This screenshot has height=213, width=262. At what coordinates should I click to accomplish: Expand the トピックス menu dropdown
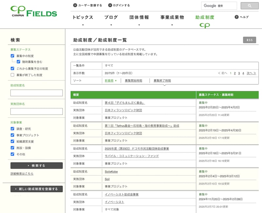pos(83,25)
